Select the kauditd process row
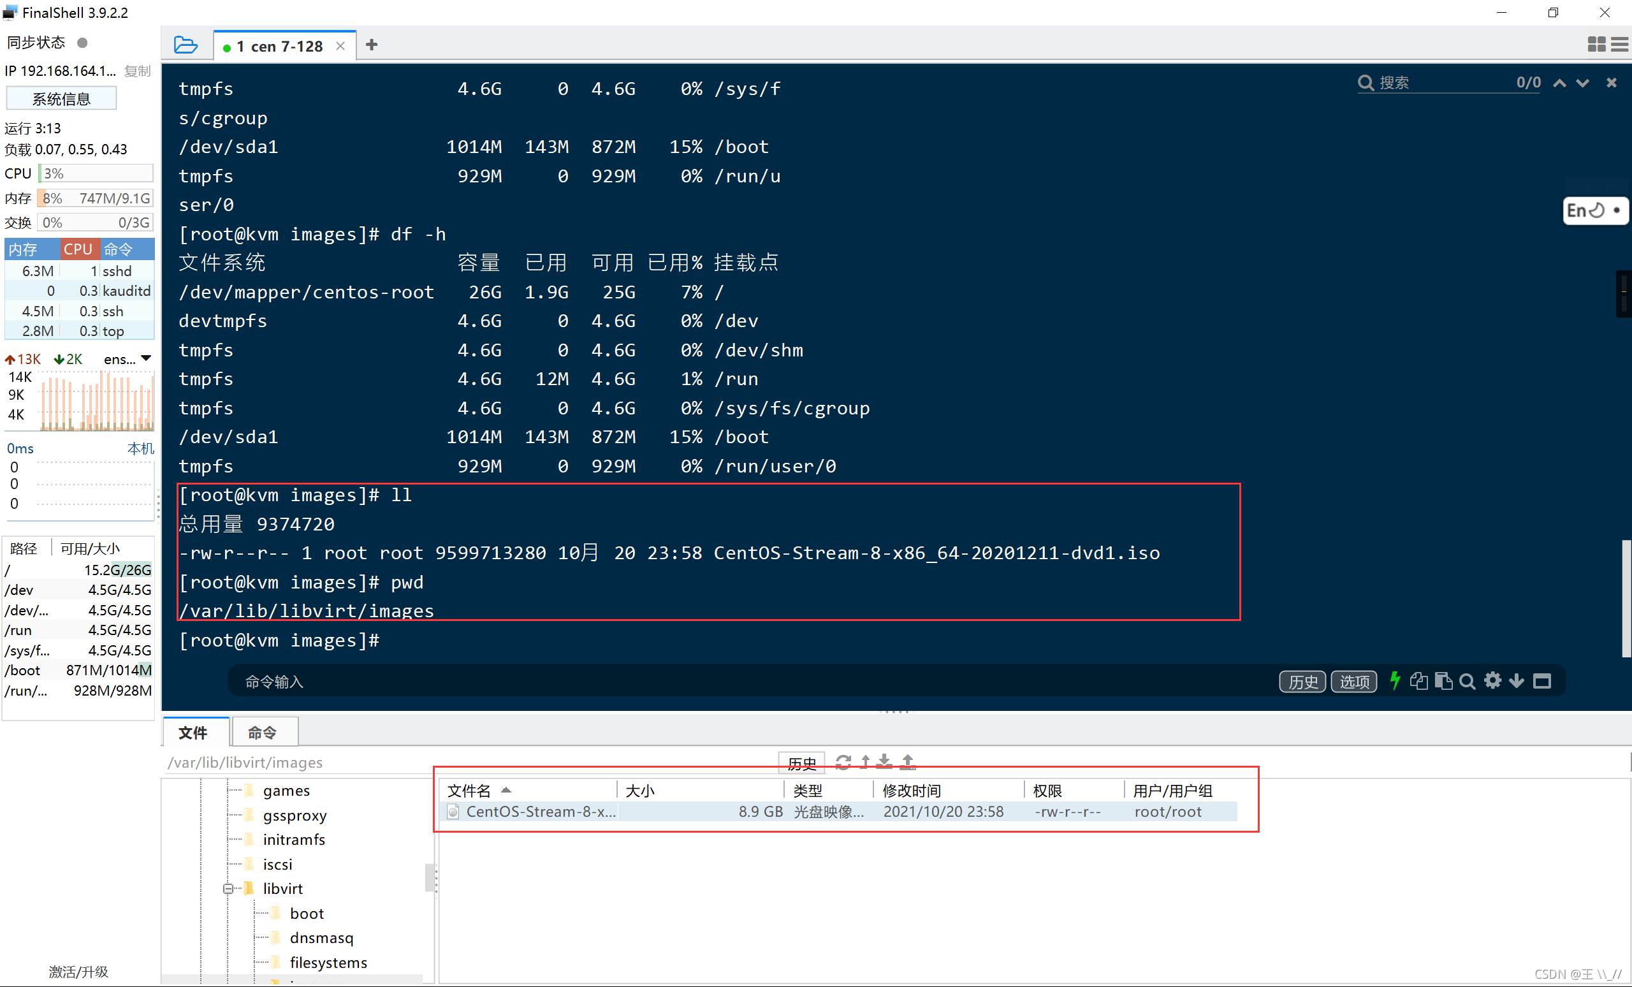The height and width of the screenshot is (987, 1632). pos(80,291)
